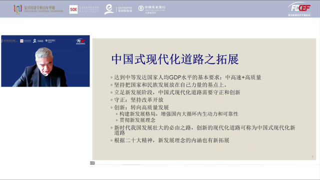Click the small gray badge below the slide
Image resolution: width=320 pixels, height=180 pixels.
tap(92, 163)
